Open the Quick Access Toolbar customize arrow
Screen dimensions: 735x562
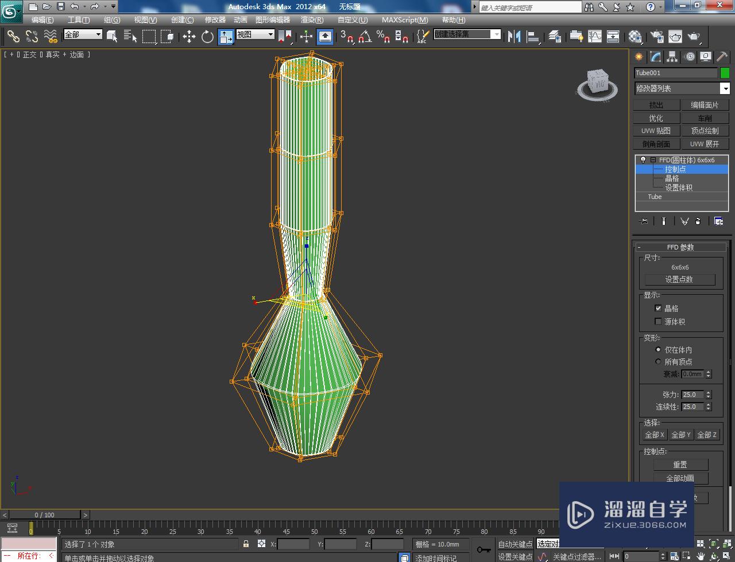click(x=113, y=7)
